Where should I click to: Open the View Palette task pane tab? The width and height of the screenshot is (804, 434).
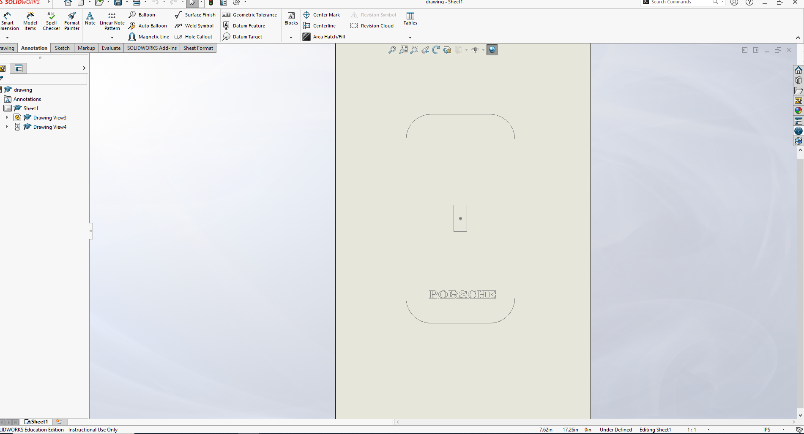click(799, 100)
